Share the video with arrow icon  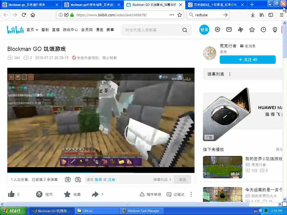pyautogui.click(x=95, y=194)
